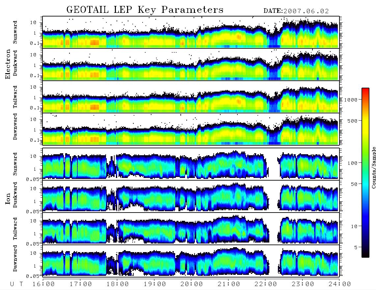
Task: Select the Ion 'Tailward' panel label
Action: click(15, 229)
